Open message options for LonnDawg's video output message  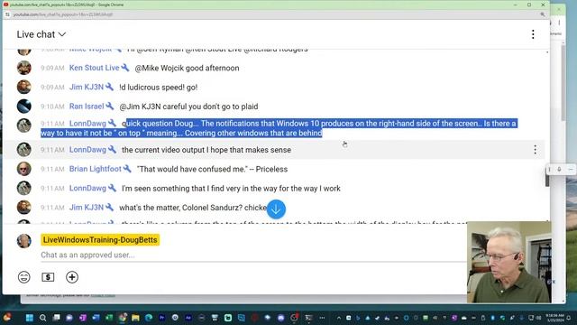(535, 150)
